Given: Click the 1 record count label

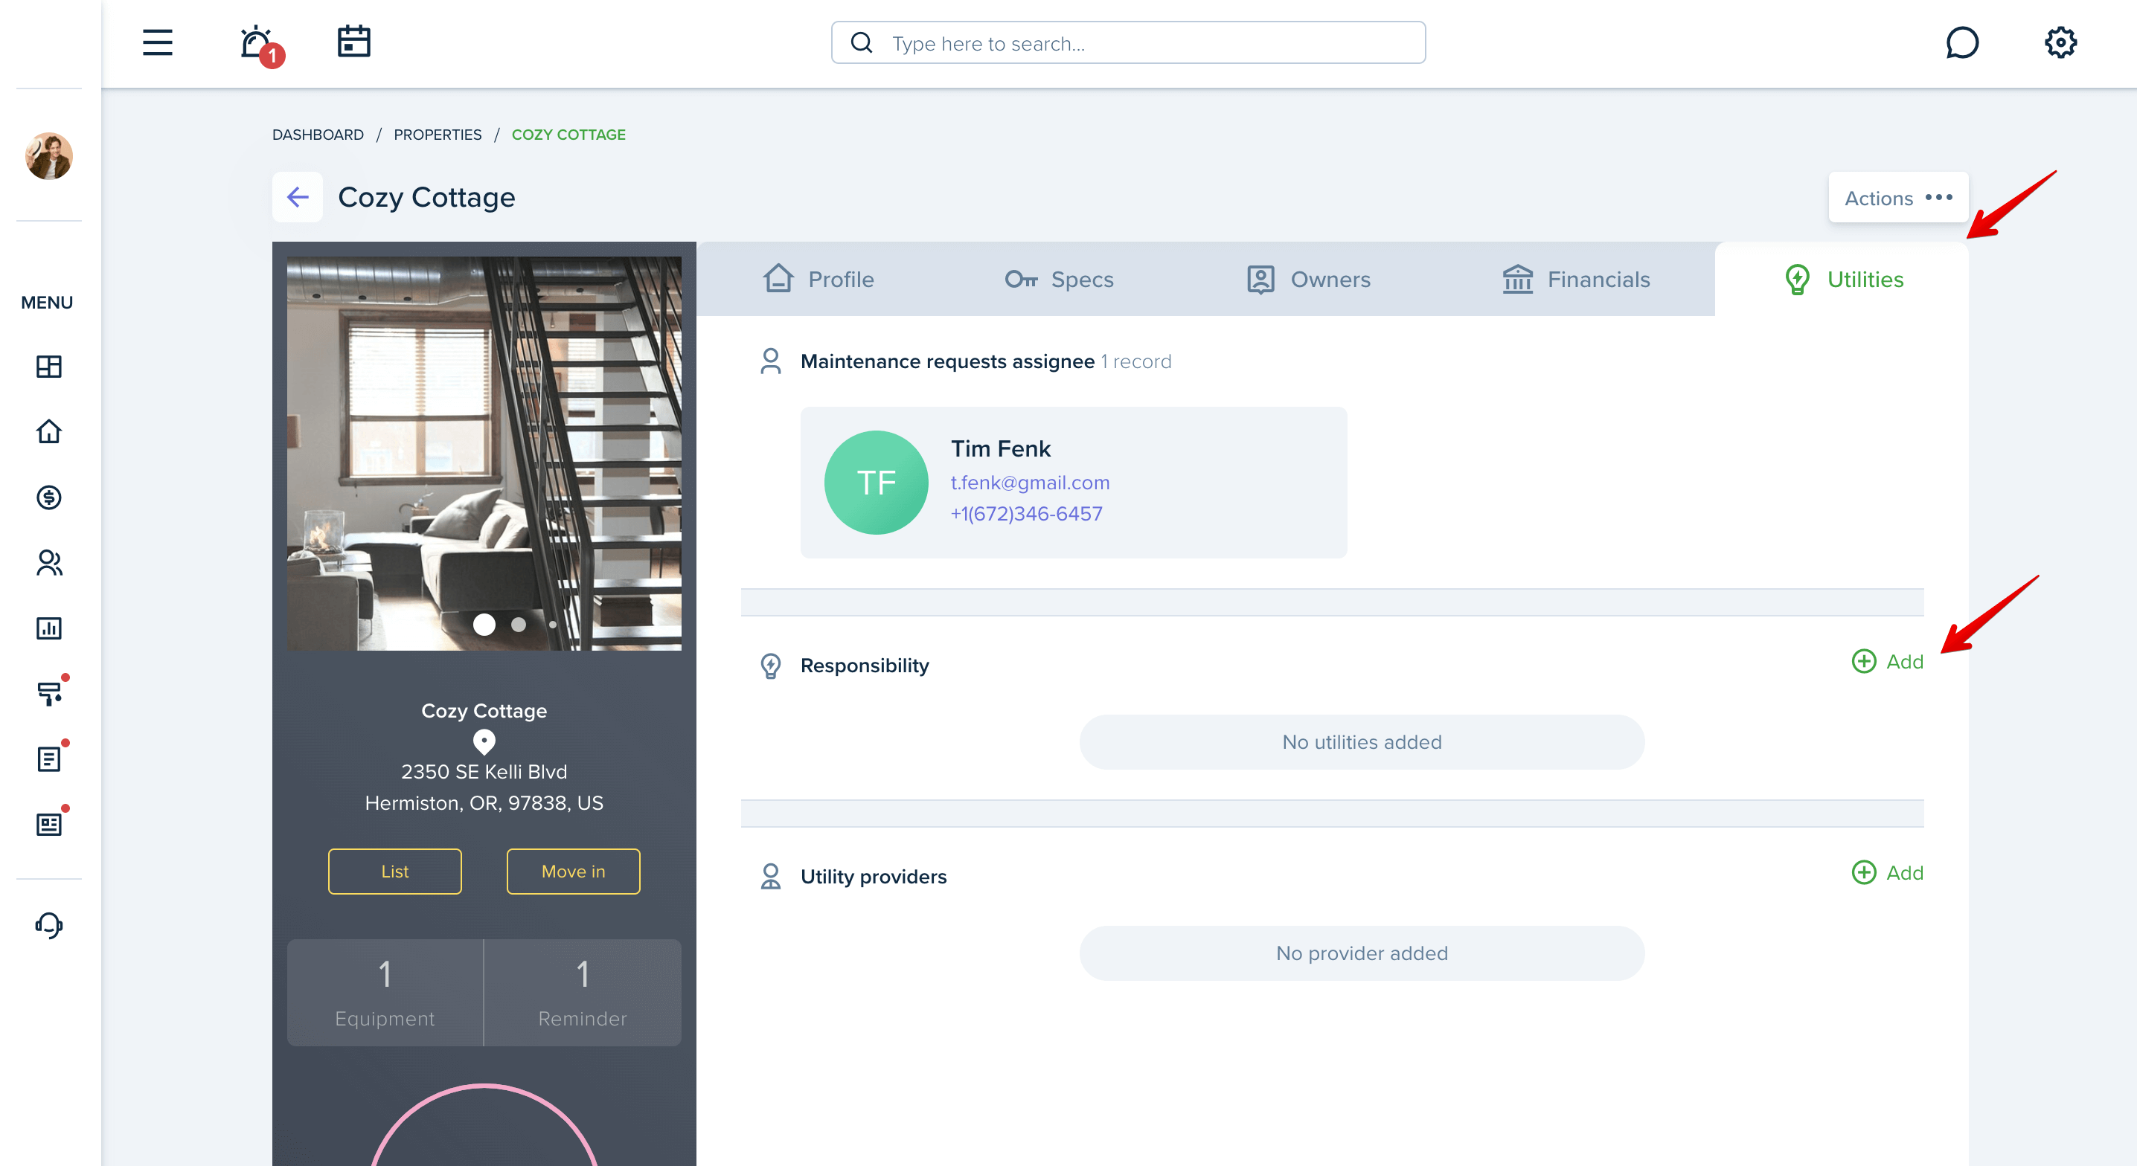Looking at the screenshot, I should pyautogui.click(x=1135, y=361).
